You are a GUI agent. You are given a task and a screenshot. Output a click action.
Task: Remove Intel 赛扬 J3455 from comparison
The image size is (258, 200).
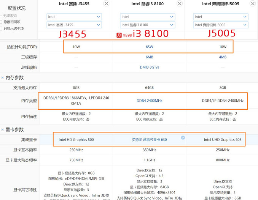coord(107,3)
